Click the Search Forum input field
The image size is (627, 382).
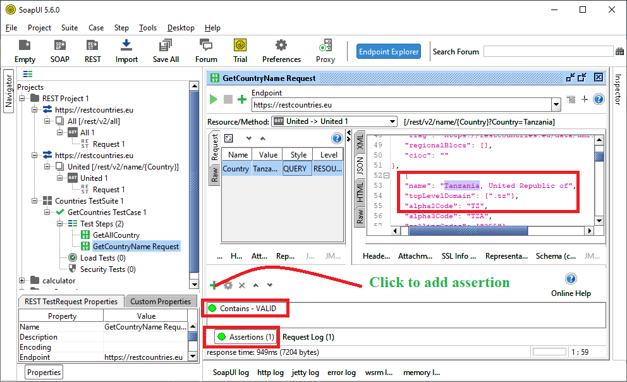click(x=548, y=52)
